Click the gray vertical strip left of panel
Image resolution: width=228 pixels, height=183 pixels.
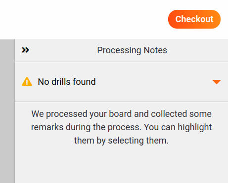click(7, 111)
